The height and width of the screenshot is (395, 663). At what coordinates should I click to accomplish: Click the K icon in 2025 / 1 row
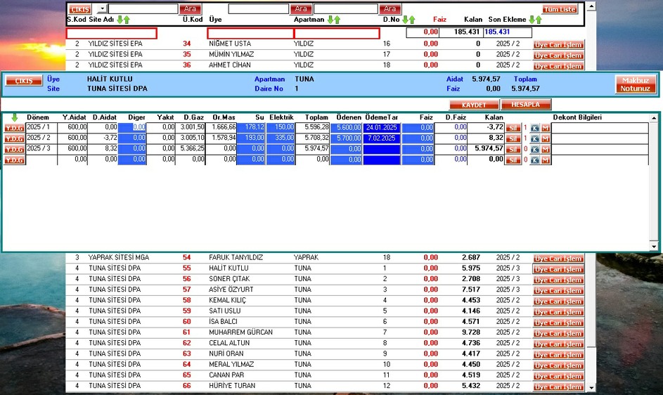click(535, 128)
